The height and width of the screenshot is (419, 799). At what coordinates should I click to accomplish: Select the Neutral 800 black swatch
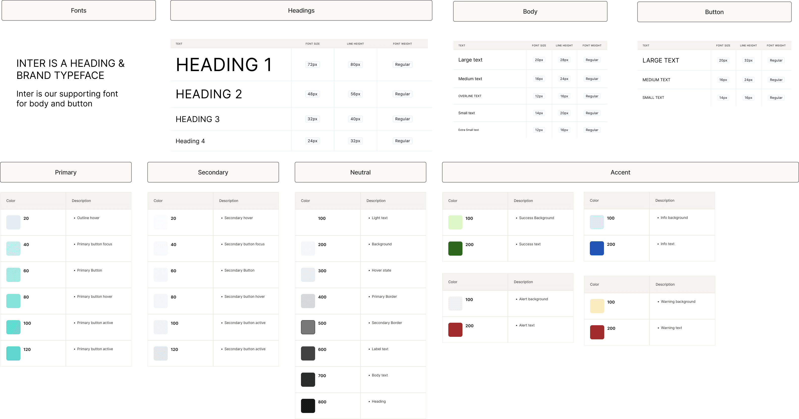pos(308,406)
